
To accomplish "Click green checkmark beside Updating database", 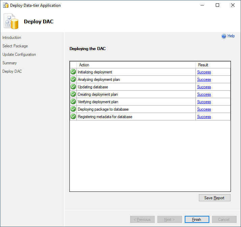I will (73, 87).
